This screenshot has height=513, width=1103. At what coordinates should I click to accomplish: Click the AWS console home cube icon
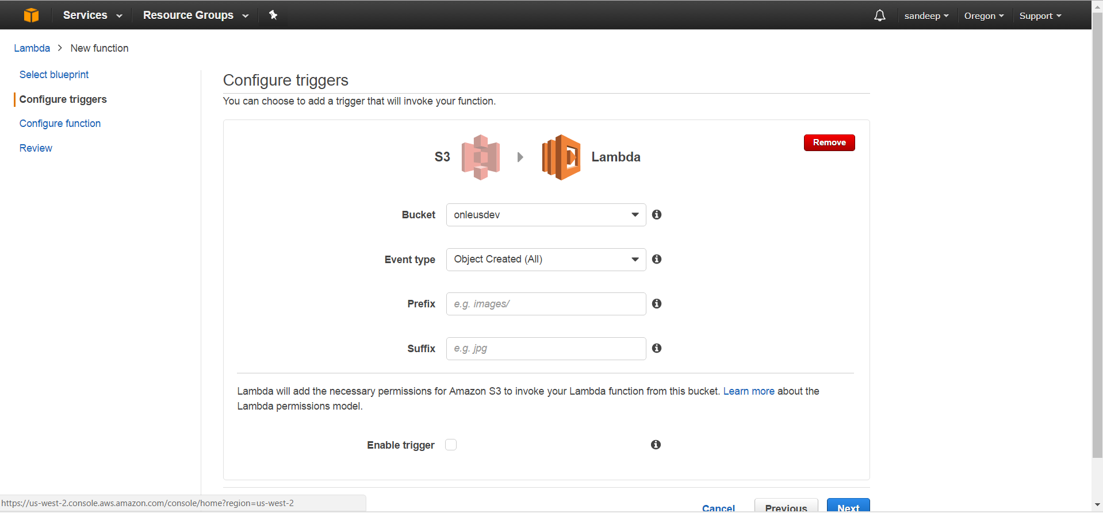tap(31, 15)
